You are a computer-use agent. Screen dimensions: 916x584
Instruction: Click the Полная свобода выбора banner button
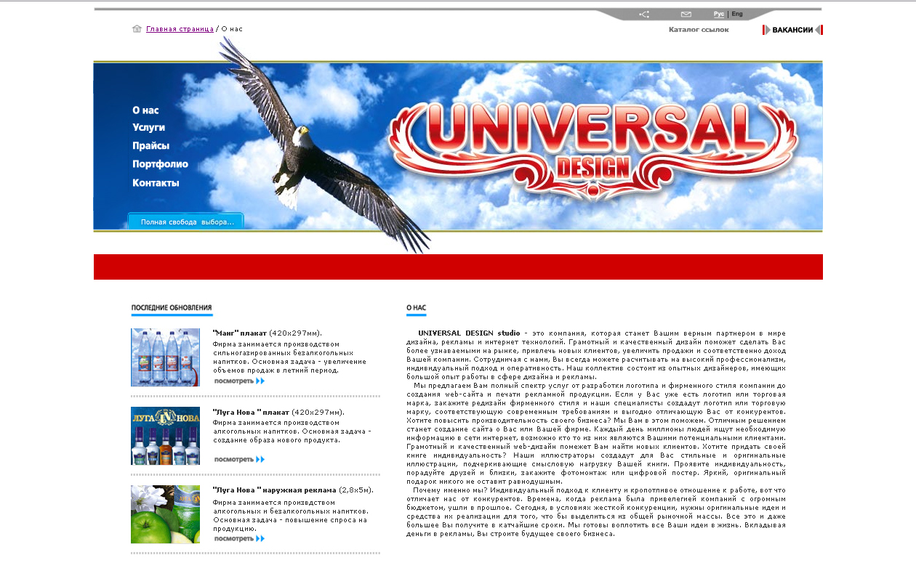pos(185,222)
